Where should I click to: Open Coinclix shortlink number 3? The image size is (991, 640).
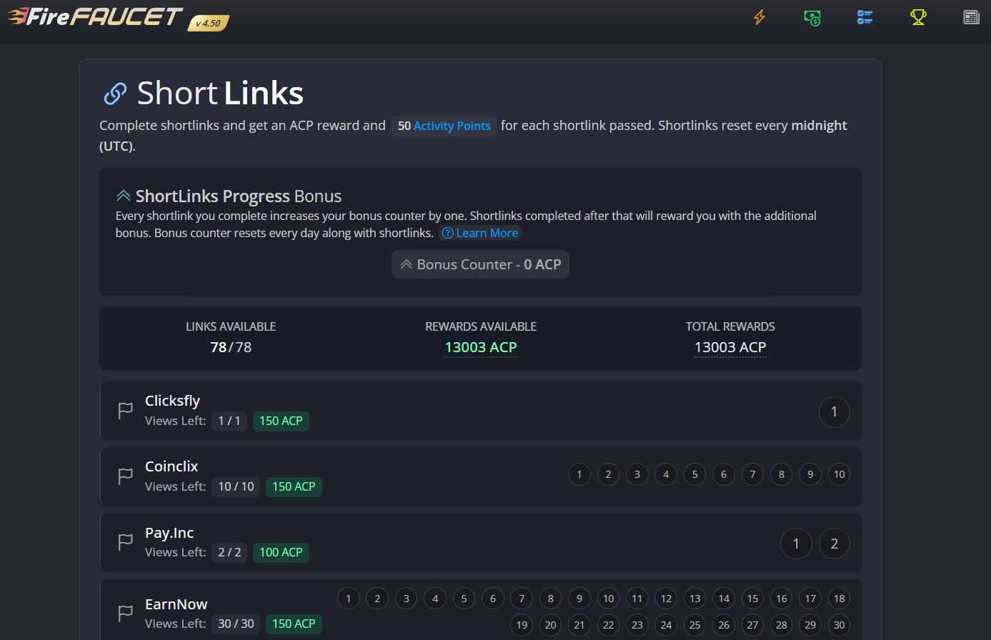point(637,474)
